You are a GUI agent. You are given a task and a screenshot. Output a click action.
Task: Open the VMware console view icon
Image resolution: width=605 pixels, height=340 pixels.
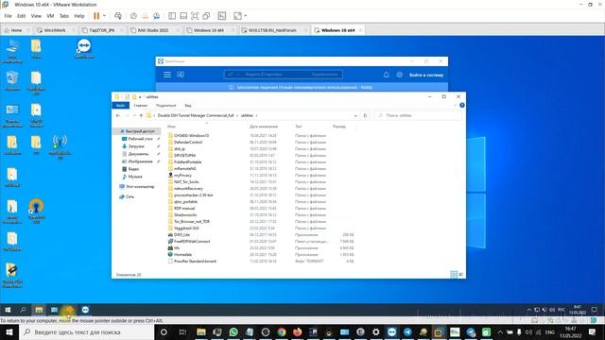(222, 16)
